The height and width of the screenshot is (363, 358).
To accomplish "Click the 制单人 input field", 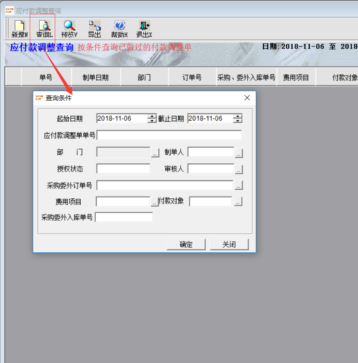I will pyautogui.click(x=211, y=152).
